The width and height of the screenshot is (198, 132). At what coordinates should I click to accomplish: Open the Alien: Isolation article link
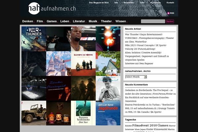click(x=143, y=52)
